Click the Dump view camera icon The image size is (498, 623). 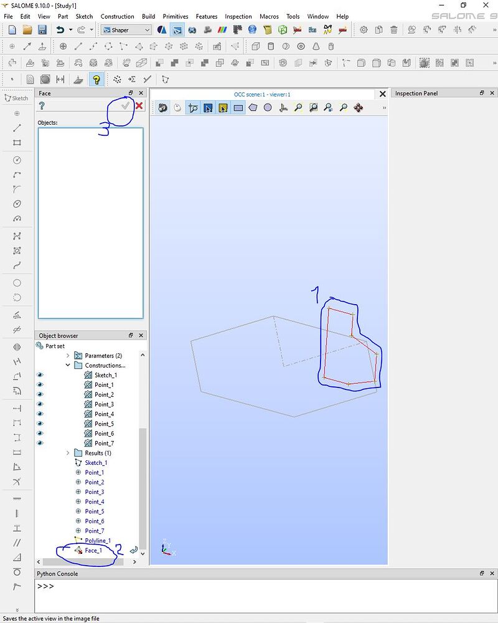(x=162, y=108)
